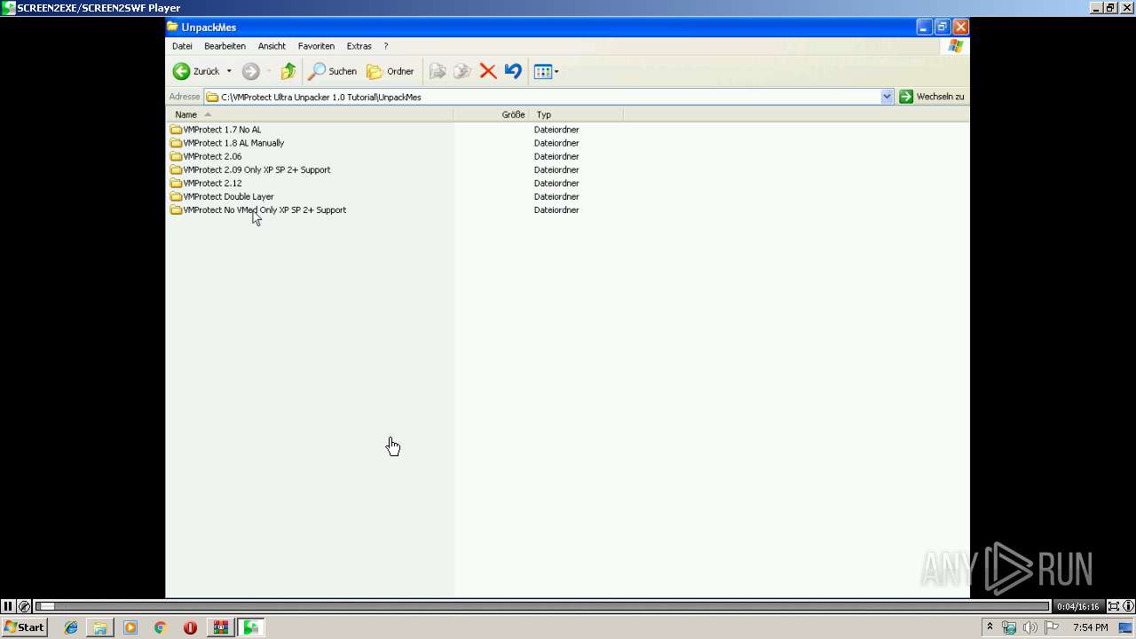The width and height of the screenshot is (1136, 639).
Task: Click Dateiordner type cell for VMProtect 2.12
Action: (x=556, y=183)
